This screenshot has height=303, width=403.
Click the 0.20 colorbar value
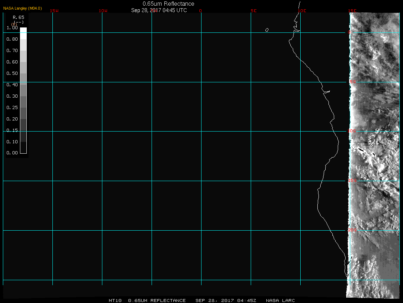[12, 119]
